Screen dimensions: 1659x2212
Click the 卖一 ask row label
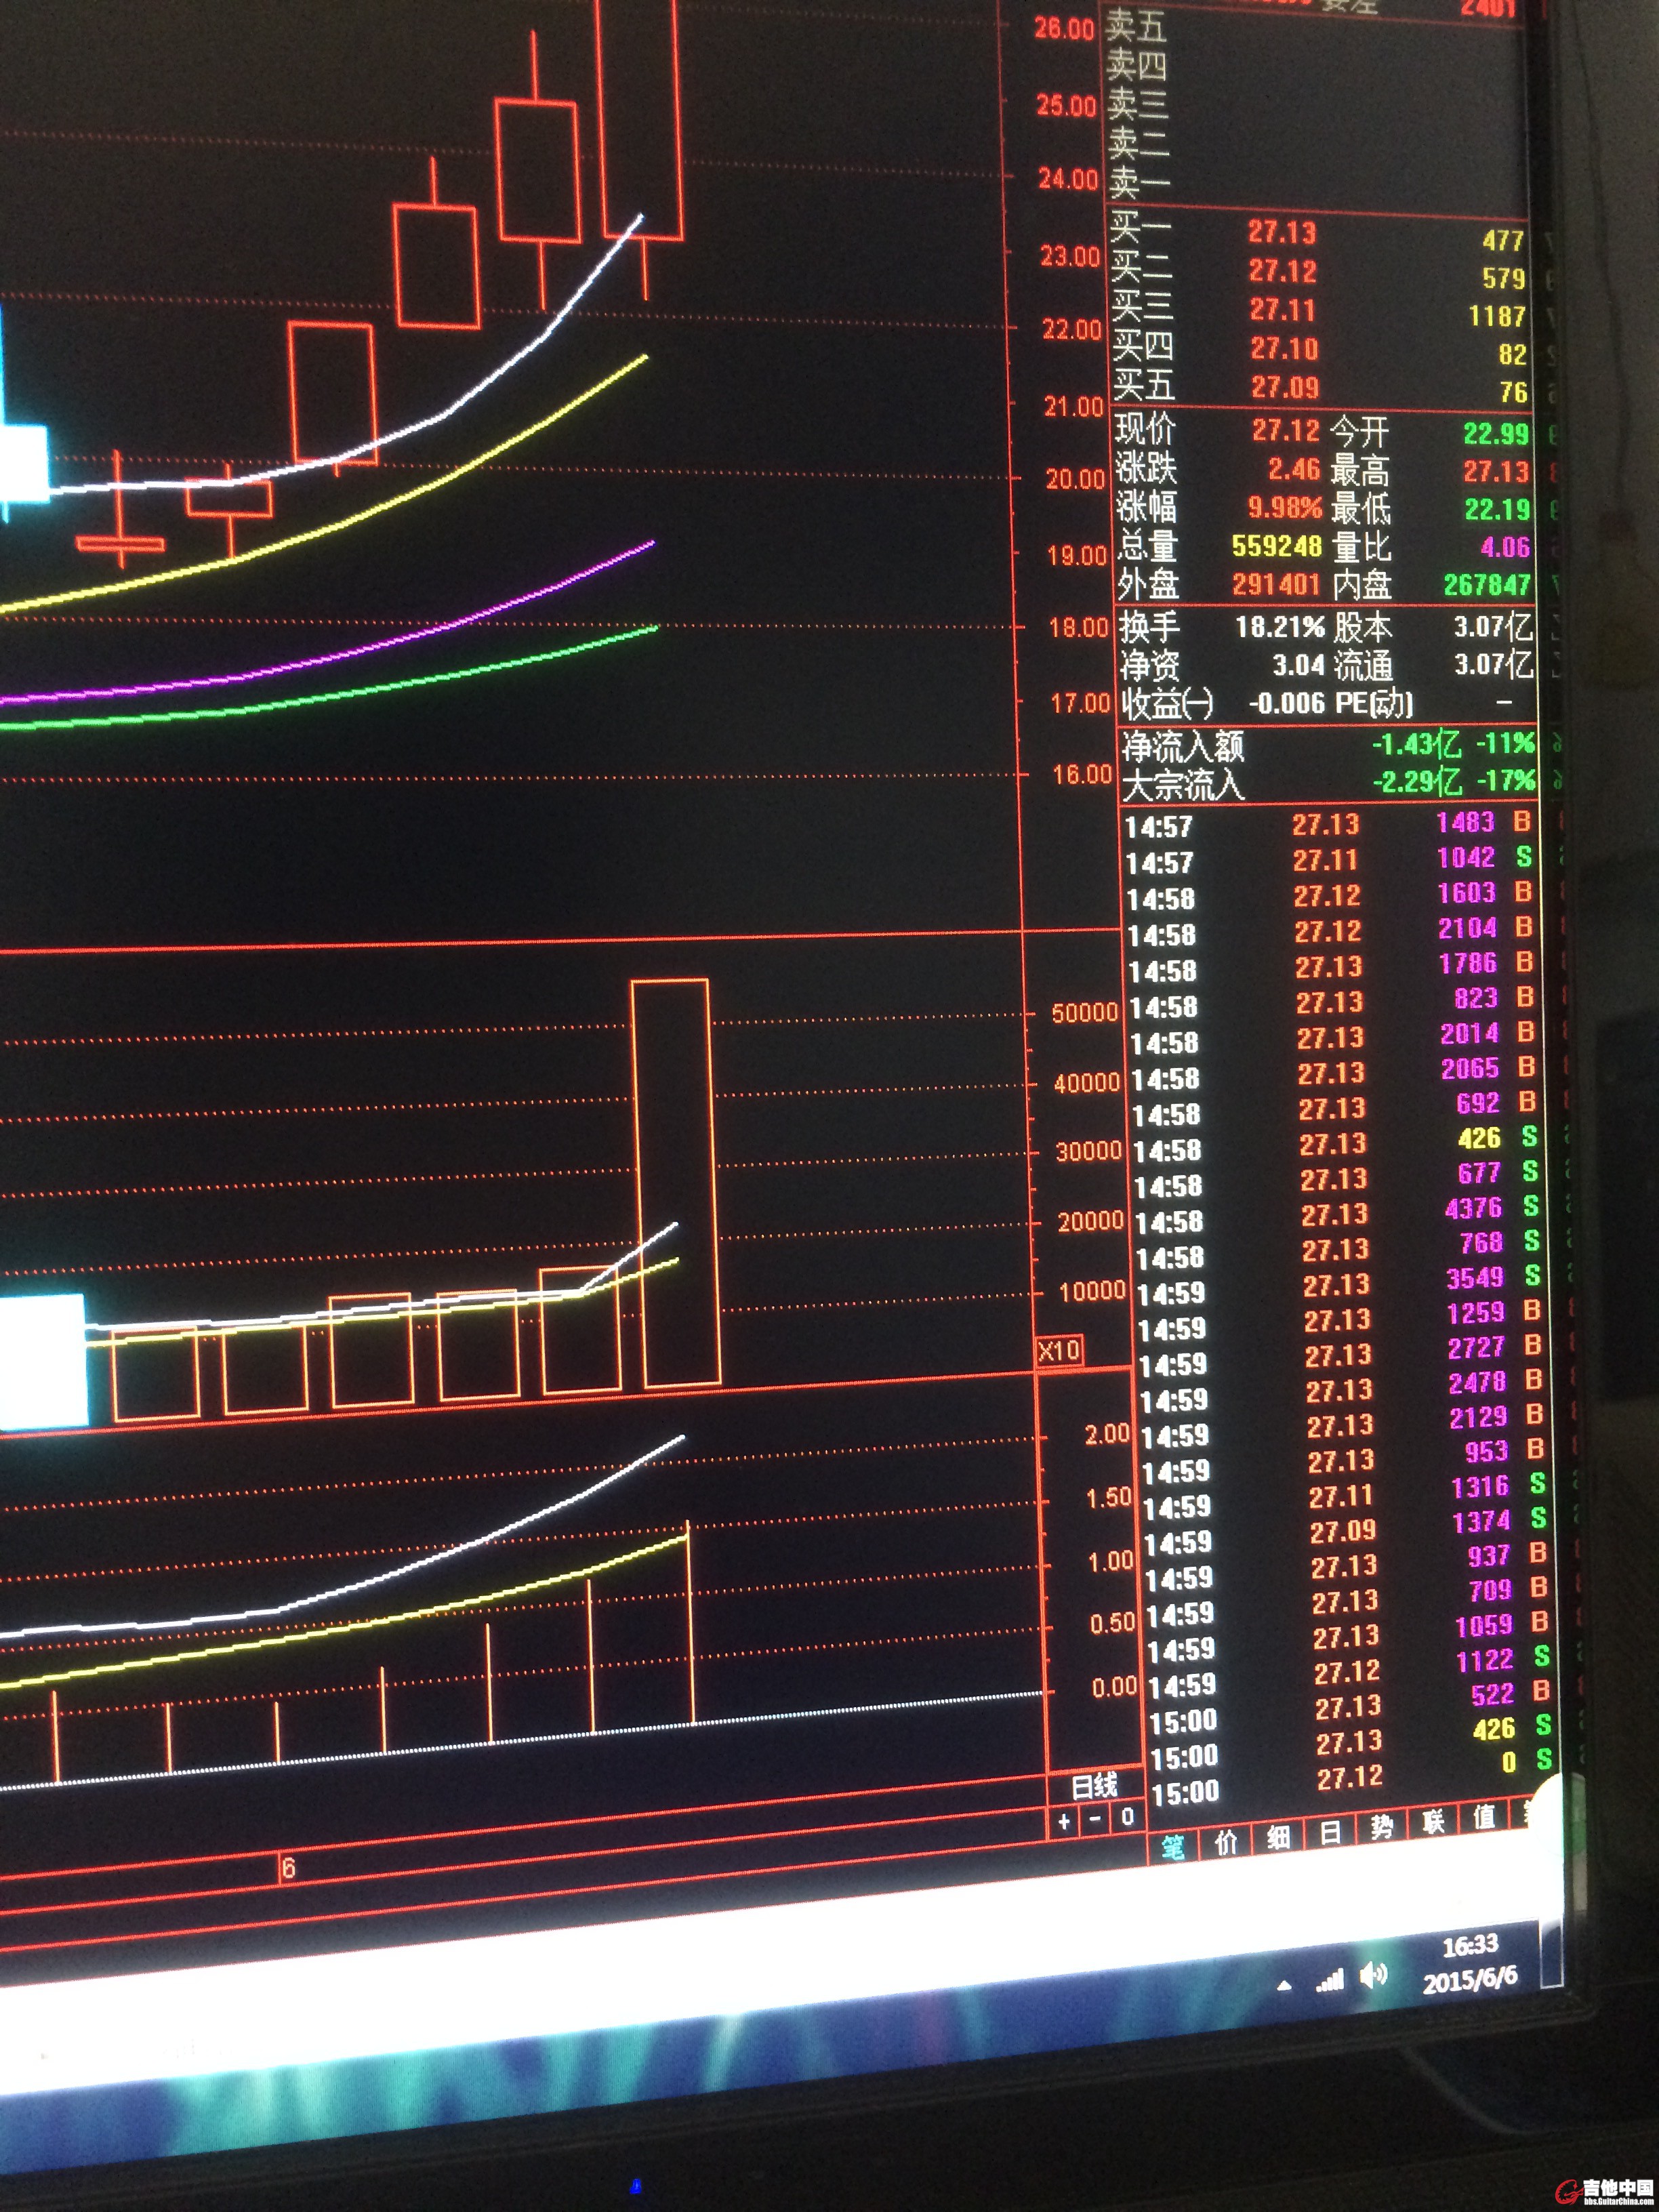1139,183
